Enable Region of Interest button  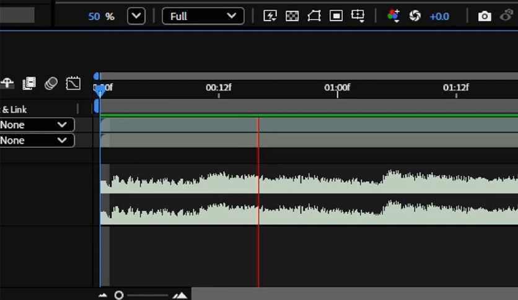336,16
